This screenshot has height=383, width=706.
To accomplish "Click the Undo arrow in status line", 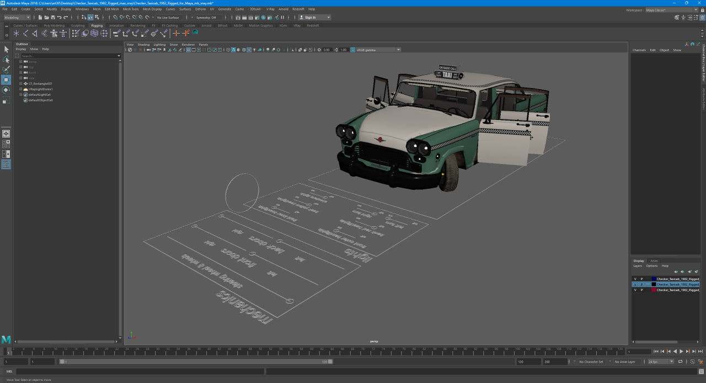I will pos(60,18).
